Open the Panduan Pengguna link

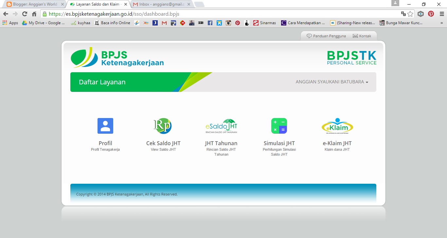point(326,36)
